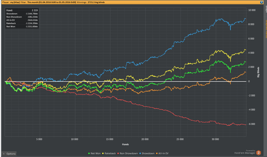Click the Hand row in stats tooltip
Screen dimensions: 267x157
point(22,10)
